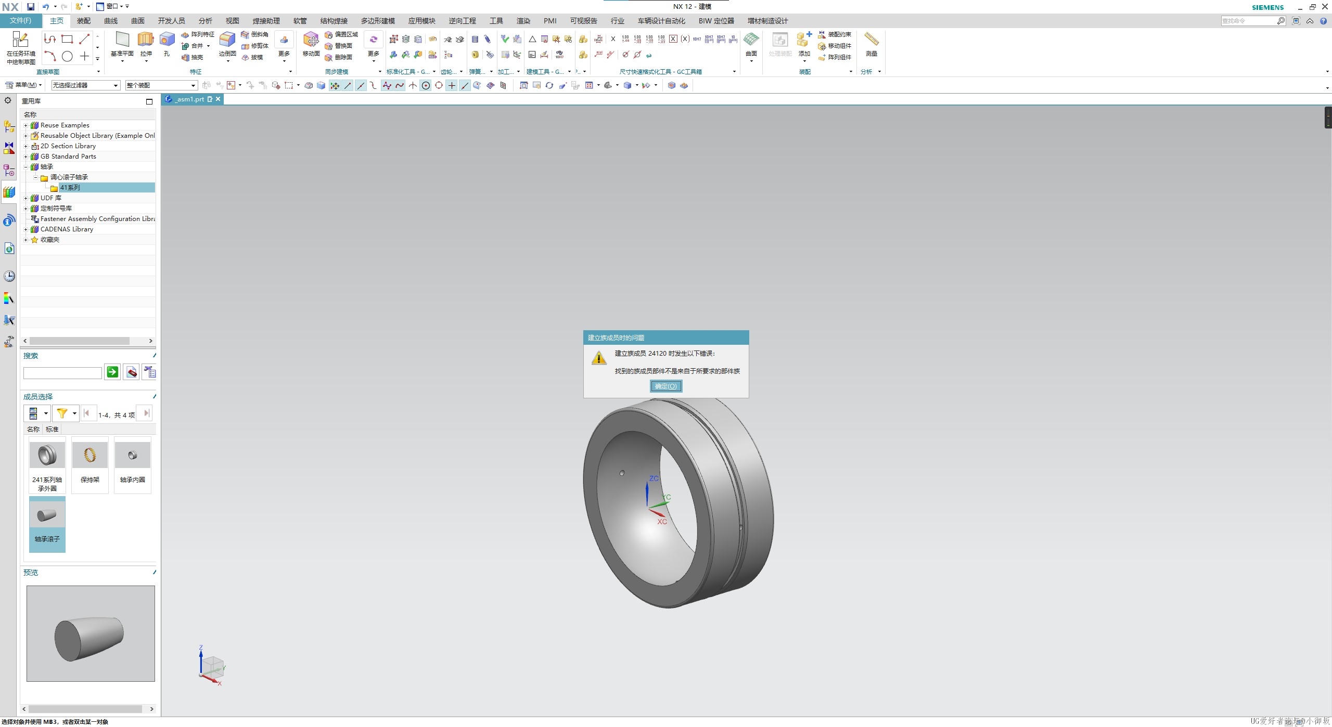Open the 视图 ribbon tab

click(x=232, y=21)
